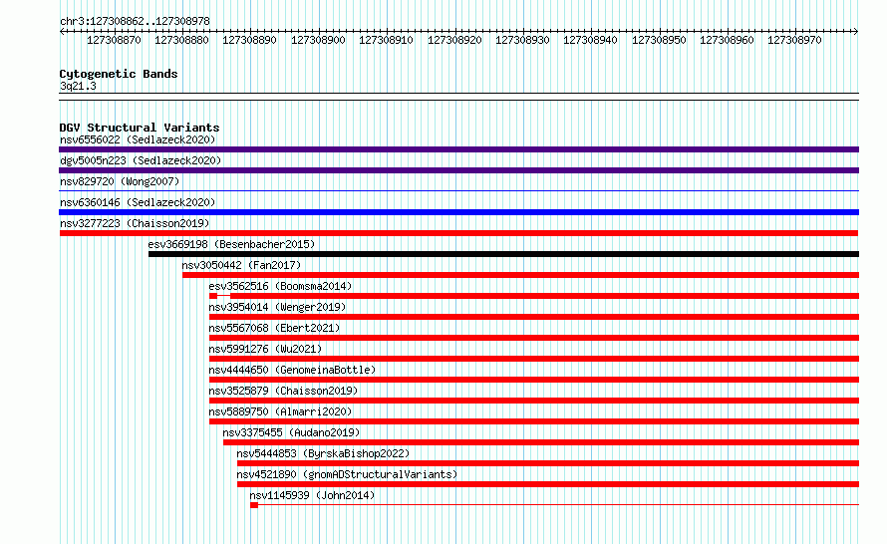Click the thin blue line under nsv829720

pyautogui.click(x=458, y=191)
